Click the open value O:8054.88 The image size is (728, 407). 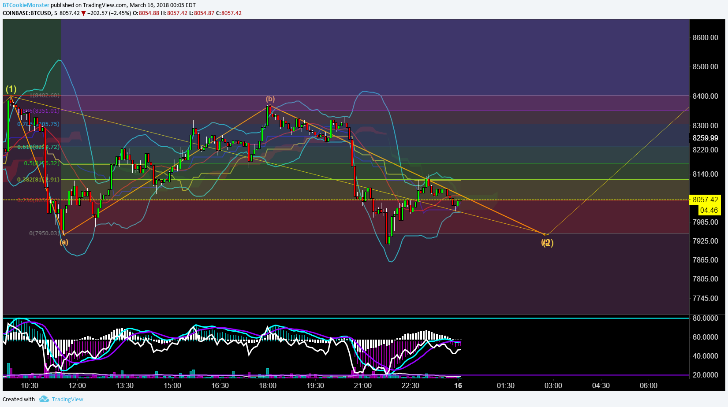(146, 13)
